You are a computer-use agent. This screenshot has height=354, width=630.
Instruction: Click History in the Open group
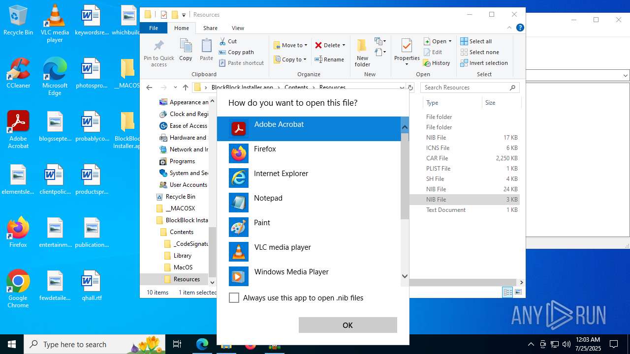(437, 63)
